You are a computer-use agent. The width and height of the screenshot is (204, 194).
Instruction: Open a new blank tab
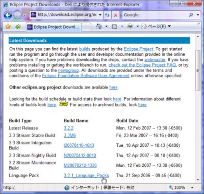tap(86, 27)
